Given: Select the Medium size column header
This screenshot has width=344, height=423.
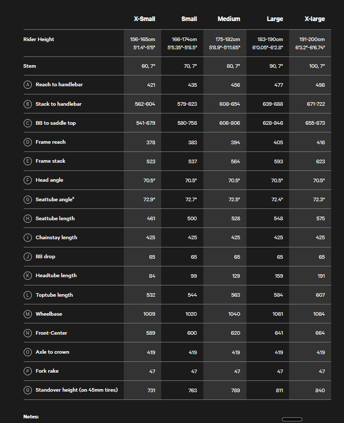Looking at the screenshot, I should tap(229, 19).
